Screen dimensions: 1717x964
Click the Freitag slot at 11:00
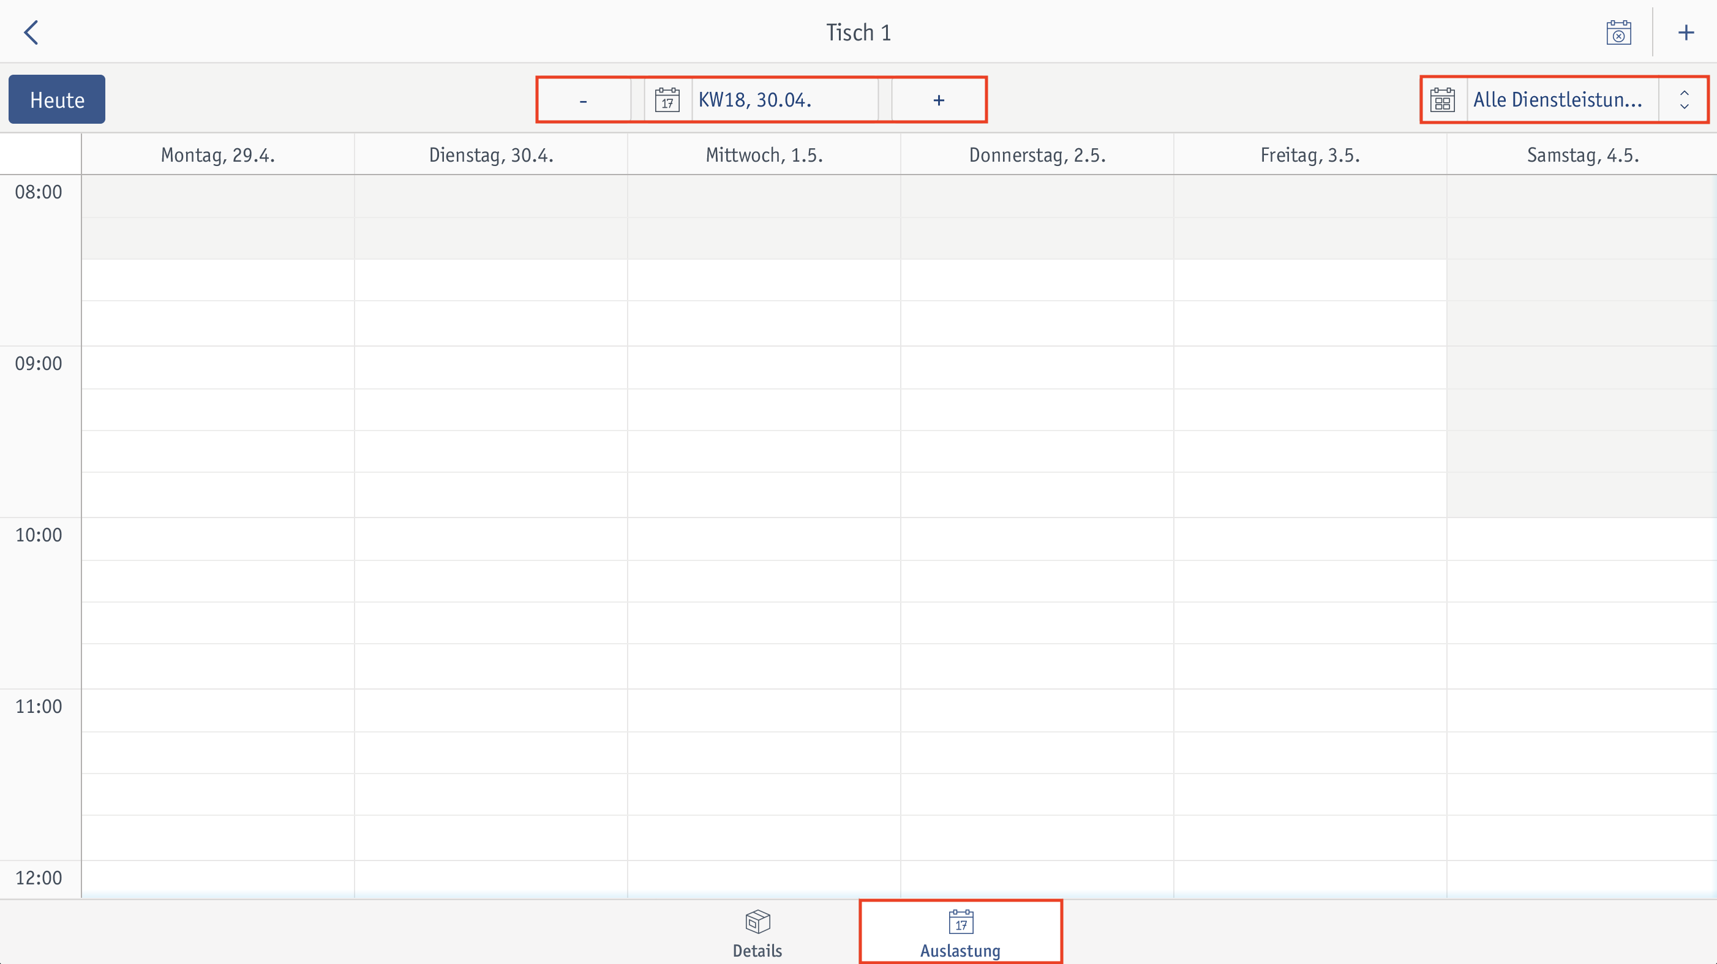(x=1310, y=710)
